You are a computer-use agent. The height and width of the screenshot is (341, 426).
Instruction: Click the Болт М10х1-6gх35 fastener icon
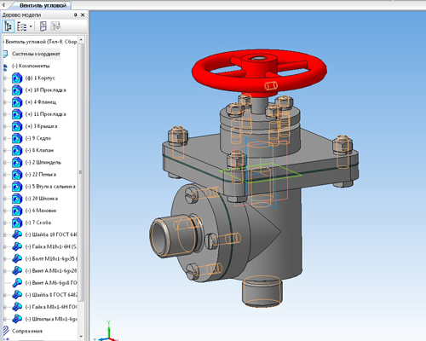pyautogui.click(x=17, y=258)
